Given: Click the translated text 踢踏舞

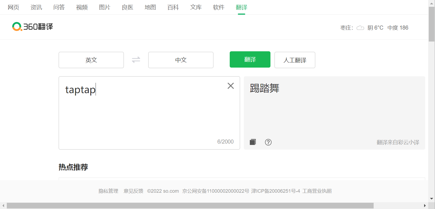Looking at the screenshot, I should click(264, 88).
